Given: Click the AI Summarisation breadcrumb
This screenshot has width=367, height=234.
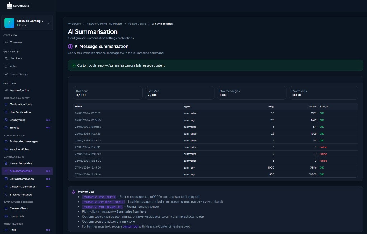Looking at the screenshot, I should [162, 24].
